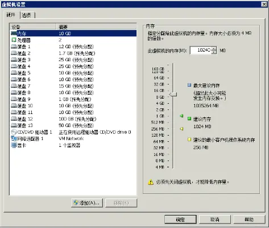This screenshot has height=228, width=269.
Task: Click the 确定 button
Action: pos(180,219)
